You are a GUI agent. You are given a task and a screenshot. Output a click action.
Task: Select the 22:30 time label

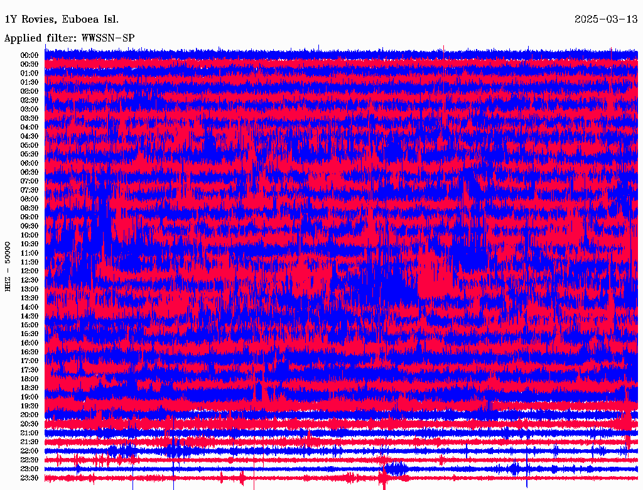pyautogui.click(x=30, y=460)
